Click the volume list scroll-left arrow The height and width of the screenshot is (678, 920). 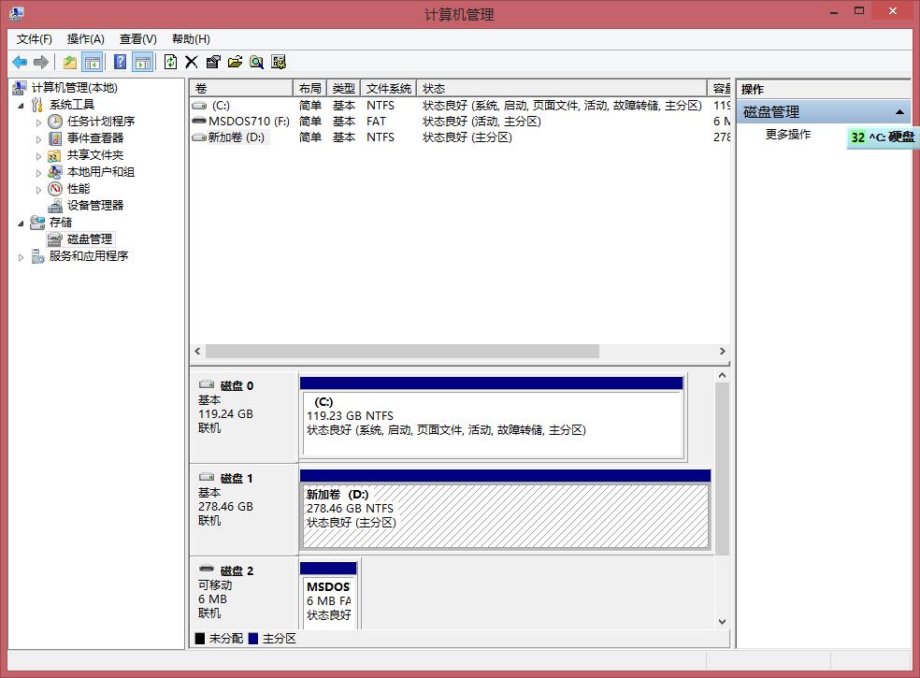(x=197, y=351)
